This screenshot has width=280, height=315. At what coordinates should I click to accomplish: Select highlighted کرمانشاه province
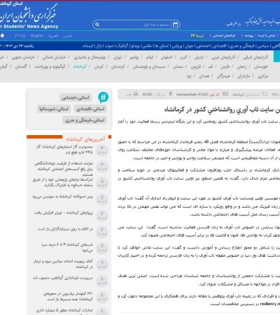click(x=80, y=66)
